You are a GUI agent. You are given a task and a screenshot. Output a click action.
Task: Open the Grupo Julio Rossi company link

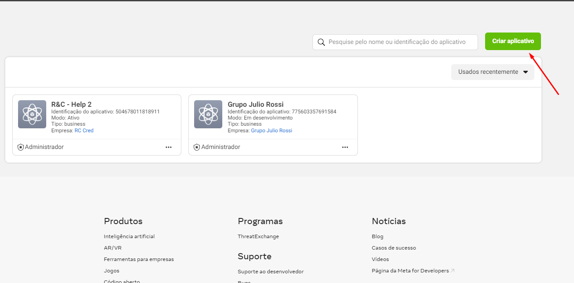[272, 131]
